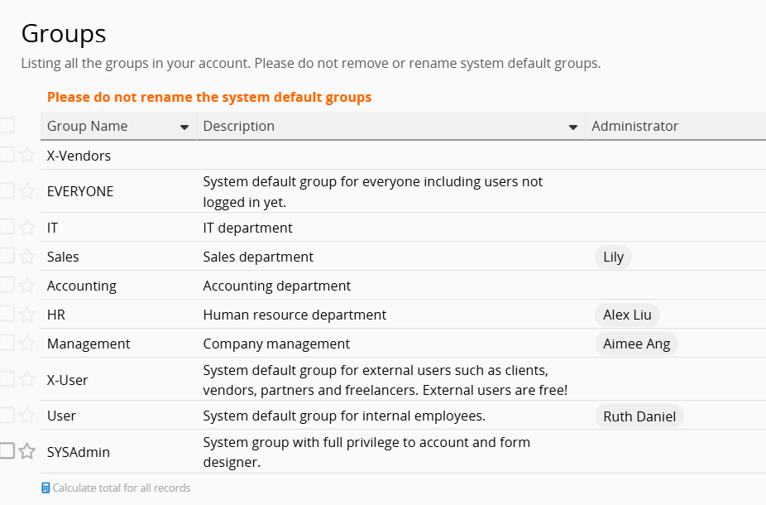
Task: Open the Description column dropdown arrow
Action: click(572, 127)
